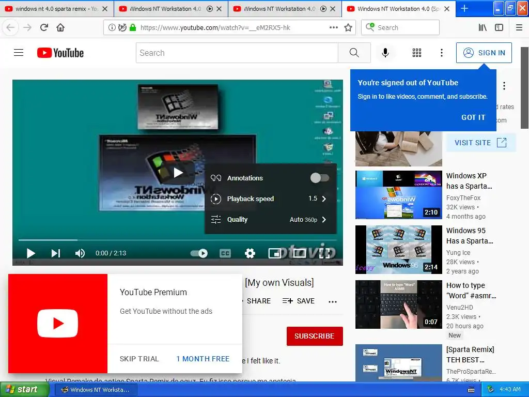The width and height of the screenshot is (529, 397).
Task: Click the page vertical scrollbar thumb
Action: point(524,88)
